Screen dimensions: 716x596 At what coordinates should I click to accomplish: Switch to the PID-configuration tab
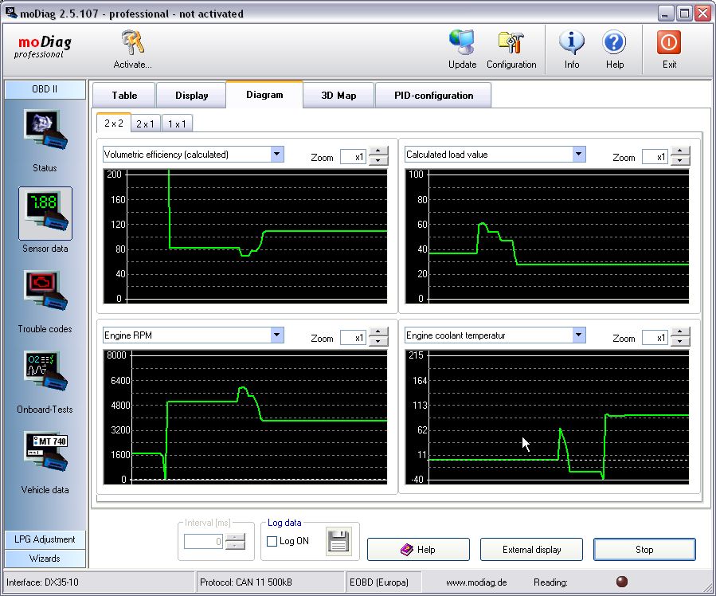[433, 96]
